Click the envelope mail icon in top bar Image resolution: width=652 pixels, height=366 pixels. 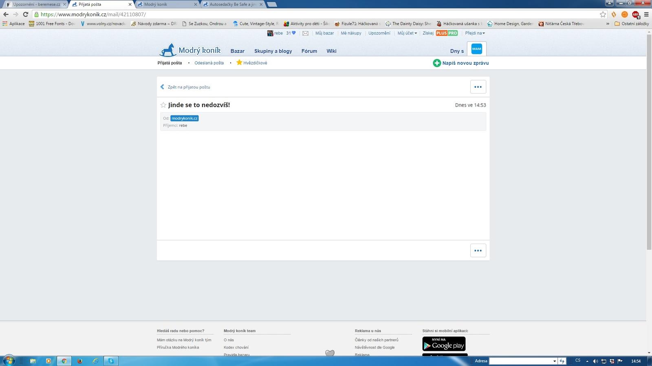coord(305,33)
